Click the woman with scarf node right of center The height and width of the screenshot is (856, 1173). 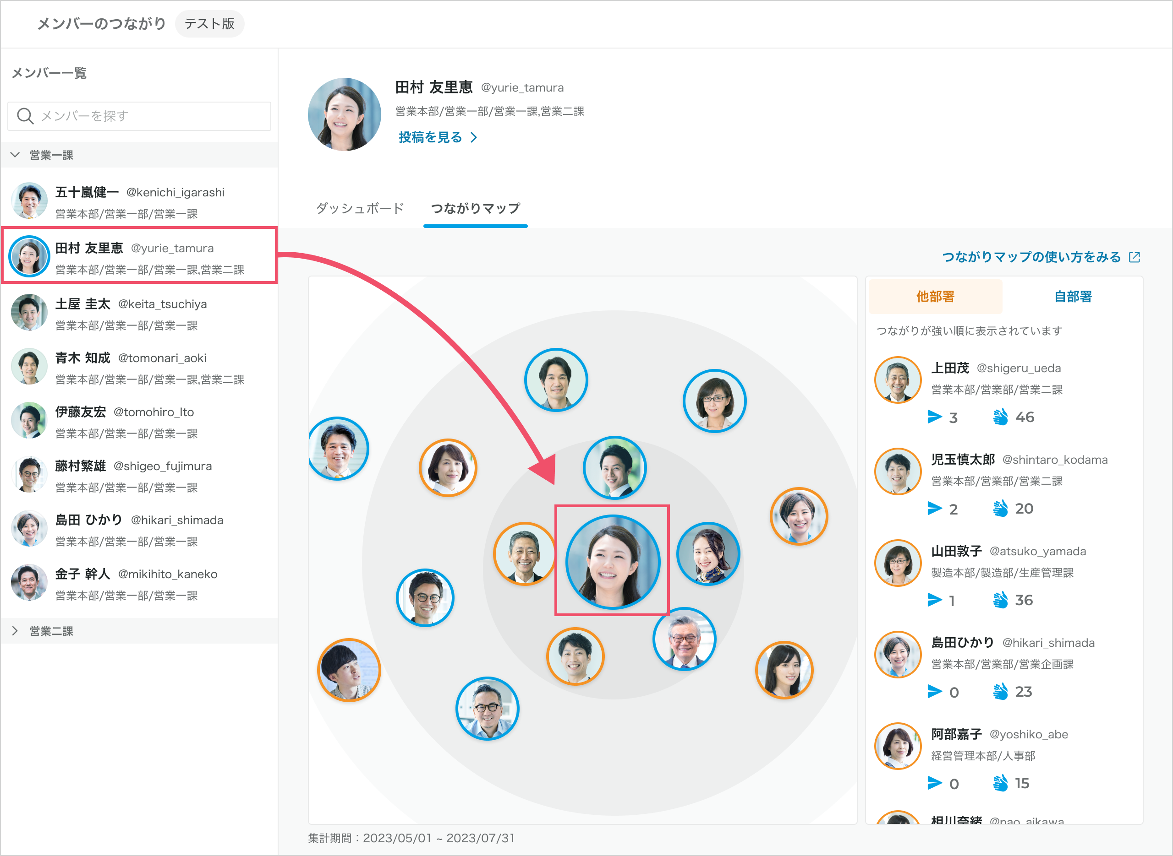coord(708,554)
